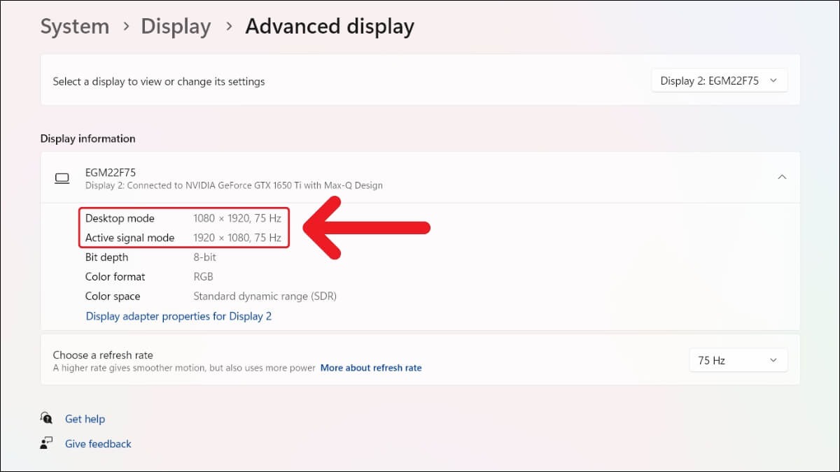Viewport: 840px width, 472px height.
Task: Collapse the EGM22F75 display information section
Action: pos(782,177)
